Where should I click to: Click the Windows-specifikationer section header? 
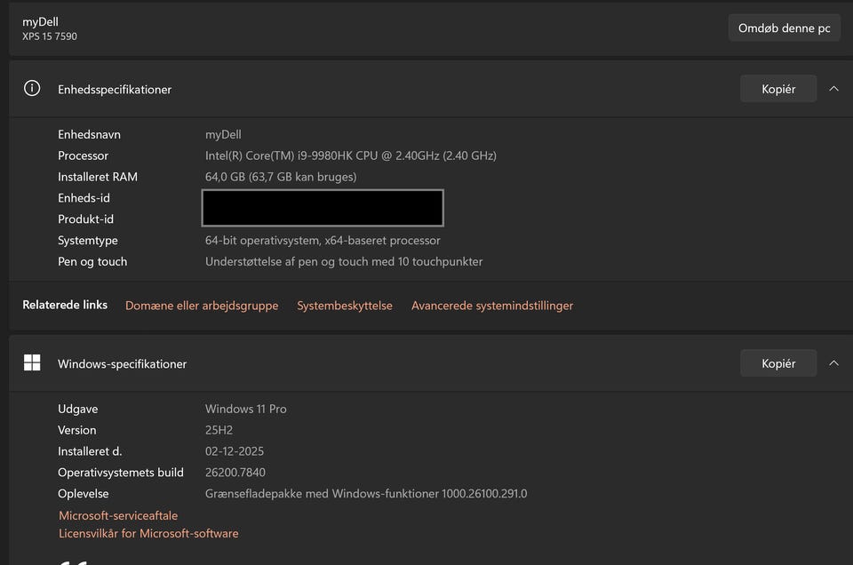123,363
